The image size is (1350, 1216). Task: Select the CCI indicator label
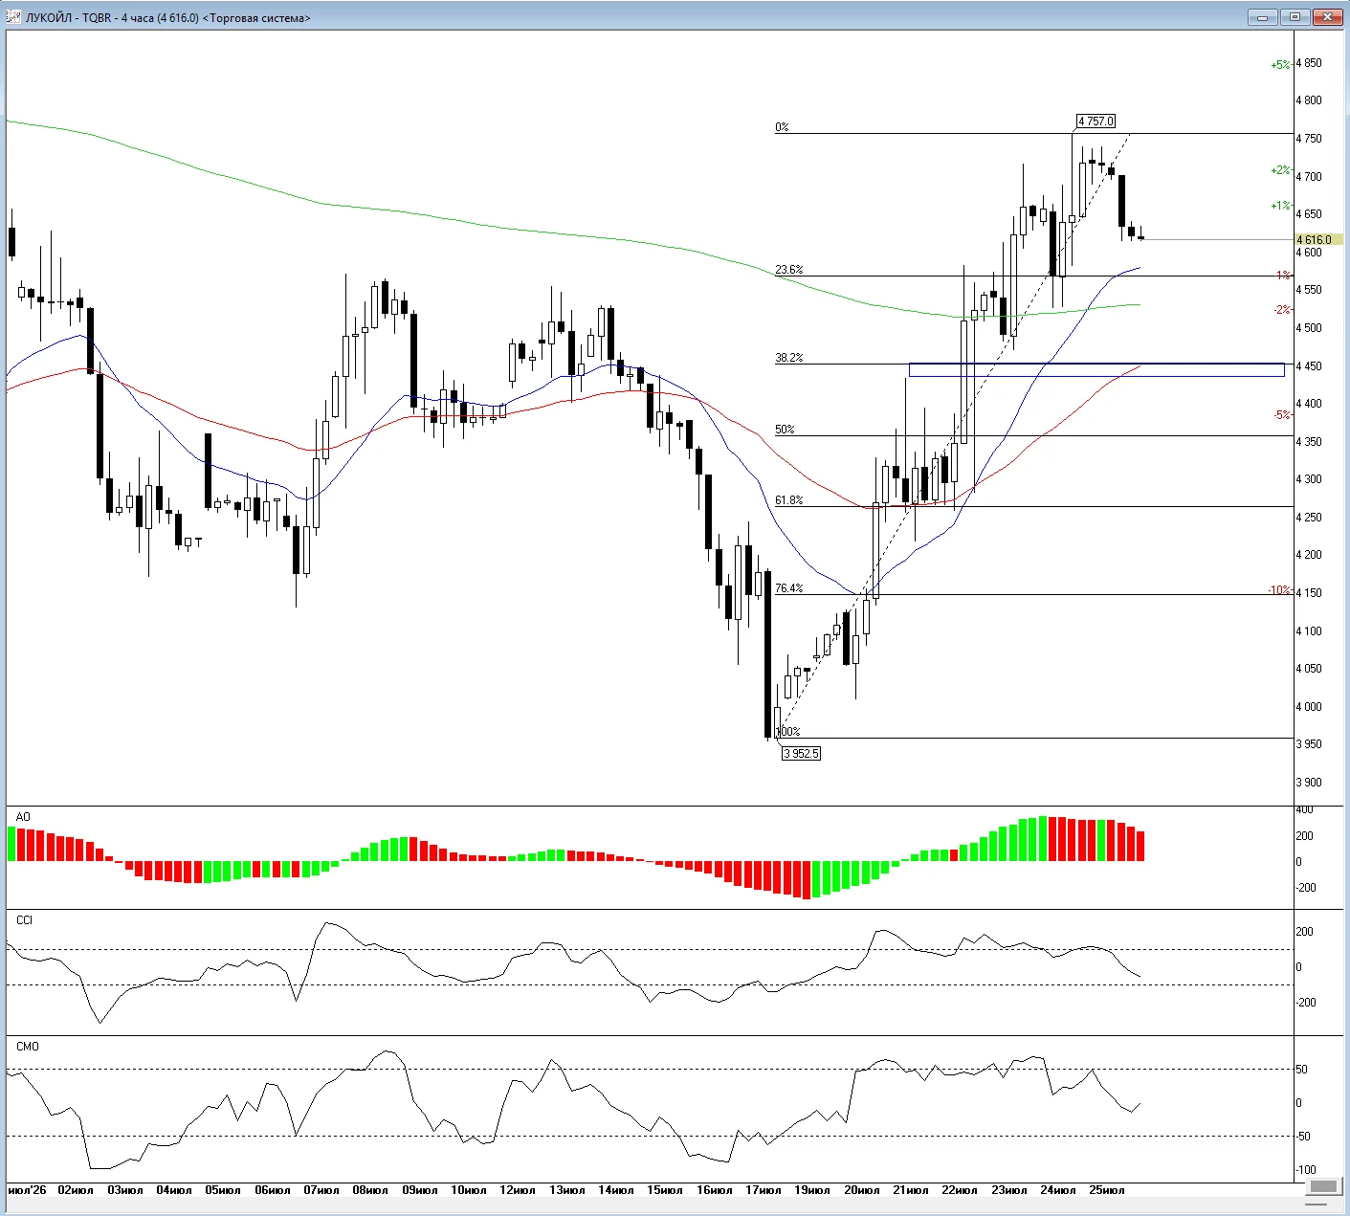(x=24, y=920)
